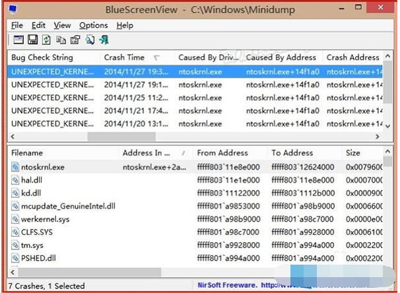The image size is (400, 293).
Task: Click the Properties toolbar icon
Action: 75,40
